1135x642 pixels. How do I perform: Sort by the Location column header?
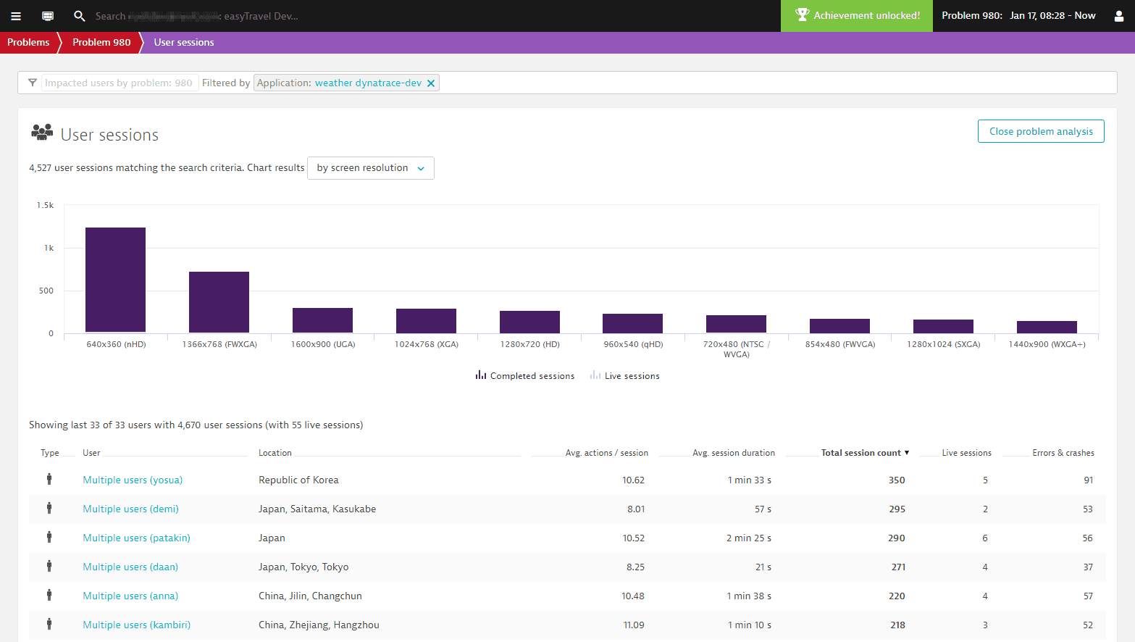[275, 453]
